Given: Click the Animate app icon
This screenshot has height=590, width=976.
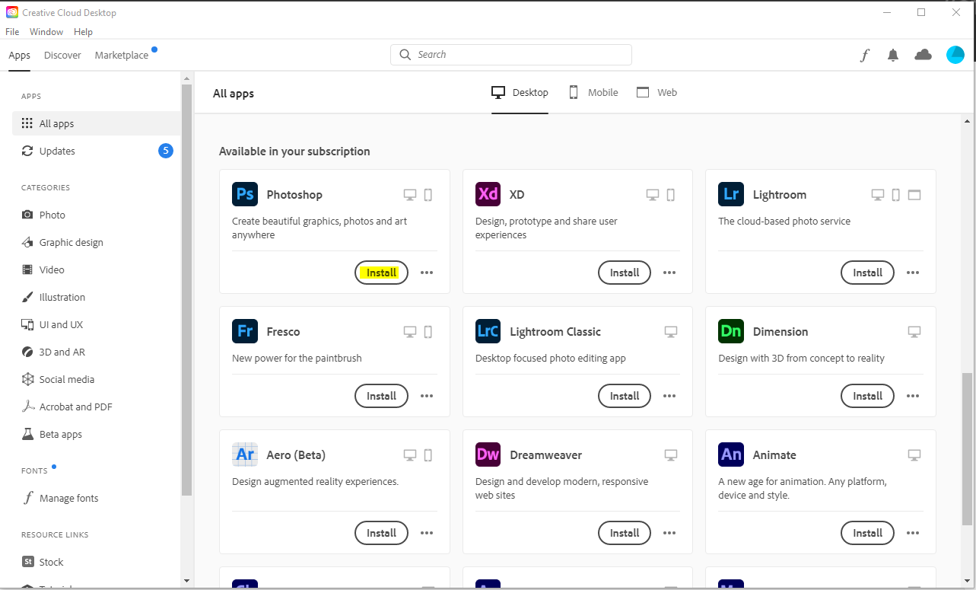Looking at the screenshot, I should 731,454.
